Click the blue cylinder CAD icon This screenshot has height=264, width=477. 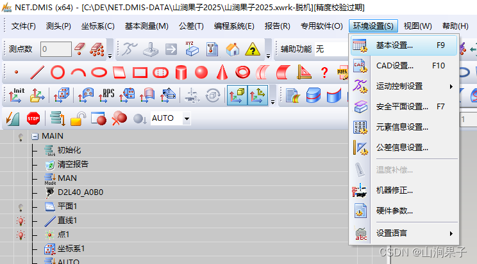tap(314, 95)
